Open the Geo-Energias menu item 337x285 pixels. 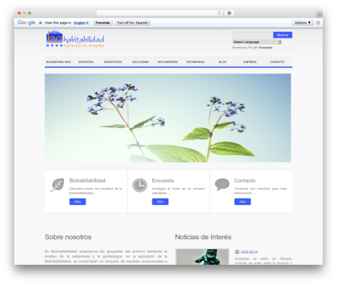[x=168, y=62]
